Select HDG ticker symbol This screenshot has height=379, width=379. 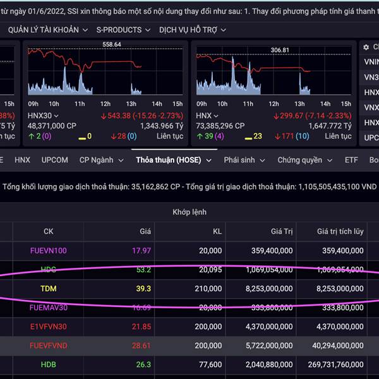pos(49,269)
